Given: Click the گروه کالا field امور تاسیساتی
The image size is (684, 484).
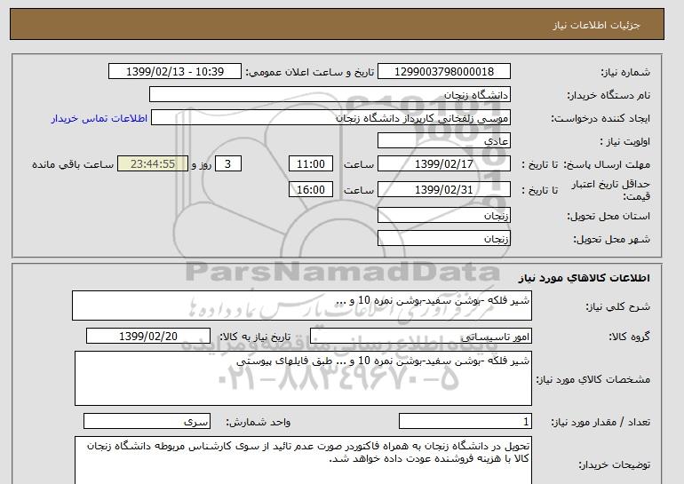Looking at the screenshot, I should (x=420, y=337).
